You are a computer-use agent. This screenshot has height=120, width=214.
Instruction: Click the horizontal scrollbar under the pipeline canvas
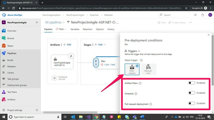[x=70, y=112]
